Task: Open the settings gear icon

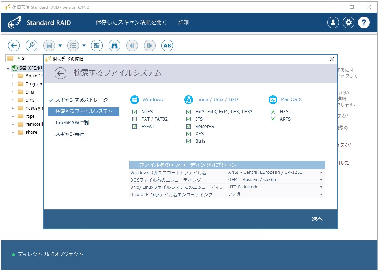Action: coord(349,22)
